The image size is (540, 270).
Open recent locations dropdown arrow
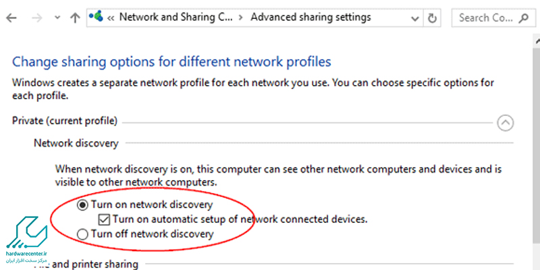(x=57, y=18)
